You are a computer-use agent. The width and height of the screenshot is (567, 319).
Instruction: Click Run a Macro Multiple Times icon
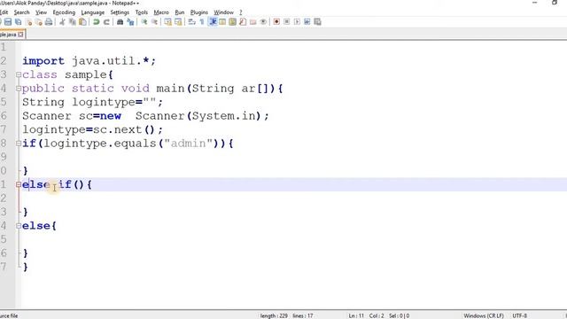coord(307,22)
